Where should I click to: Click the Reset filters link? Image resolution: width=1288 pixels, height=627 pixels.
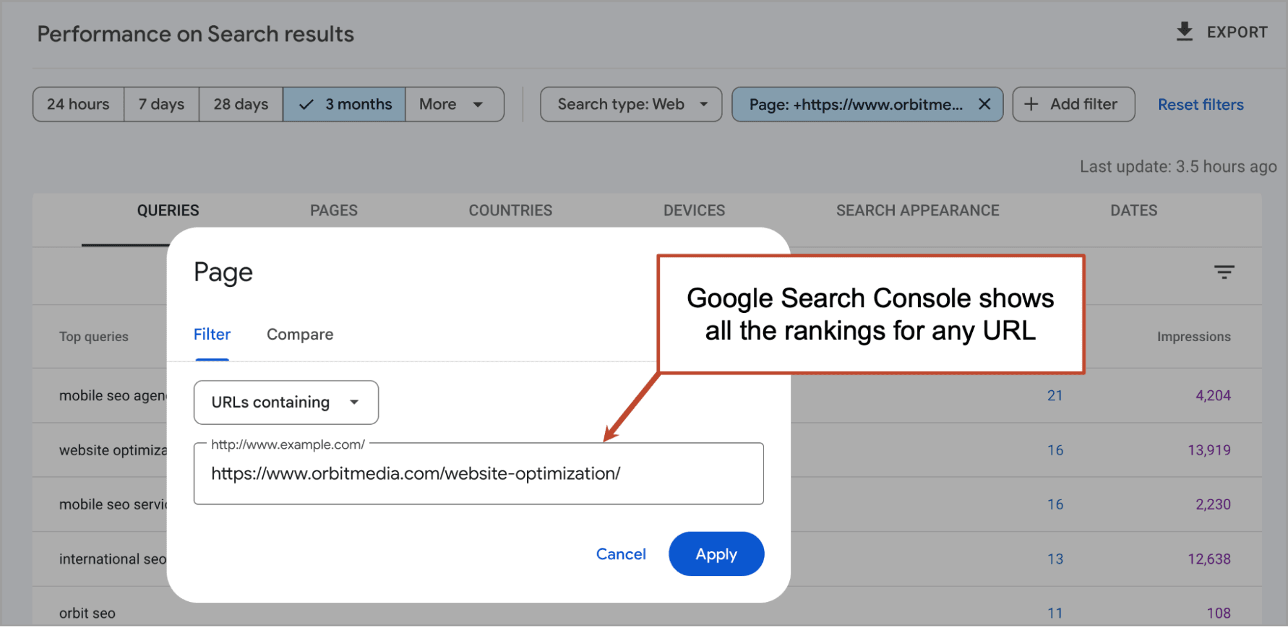pyautogui.click(x=1200, y=105)
